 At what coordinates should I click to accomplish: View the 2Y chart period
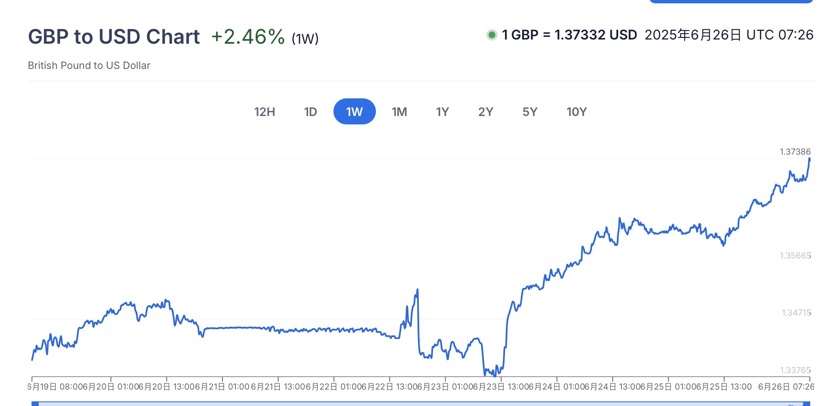pyautogui.click(x=486, y=112)
